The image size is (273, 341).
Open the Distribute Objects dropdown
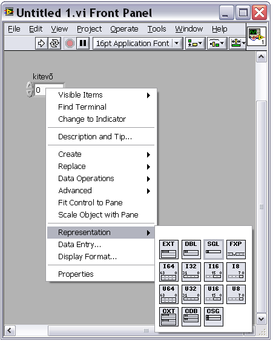pos(217,43)
